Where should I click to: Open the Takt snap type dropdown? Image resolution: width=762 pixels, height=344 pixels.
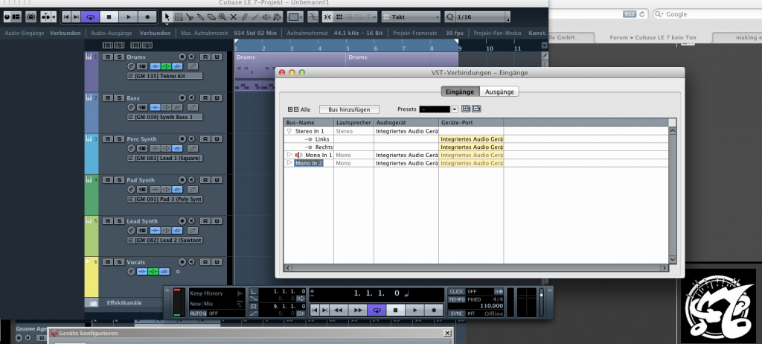(411, 17)
